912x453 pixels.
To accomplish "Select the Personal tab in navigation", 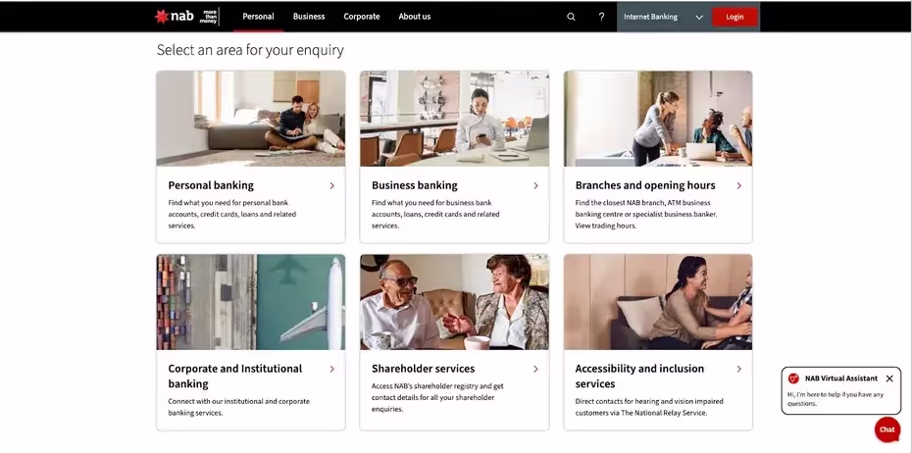I will coord(258,17).
